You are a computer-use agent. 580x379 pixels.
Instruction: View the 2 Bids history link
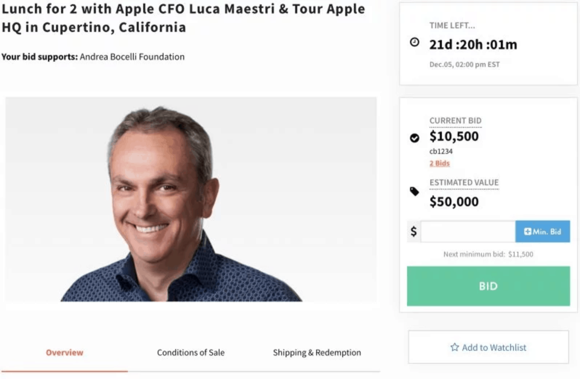coord(439,163)
